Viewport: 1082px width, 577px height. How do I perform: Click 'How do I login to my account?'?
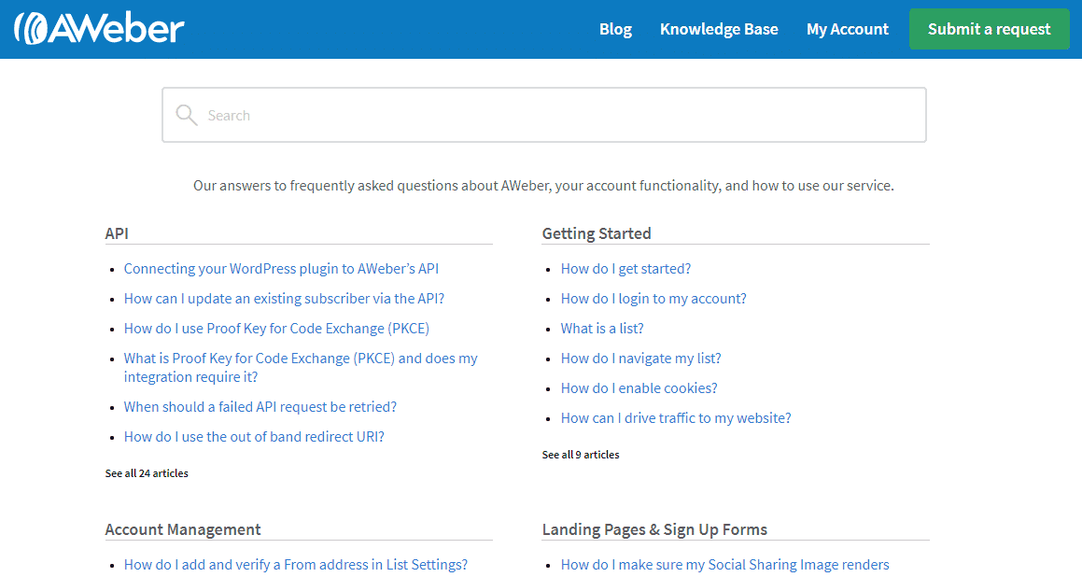pyautogui.click(x=653, y=298)
